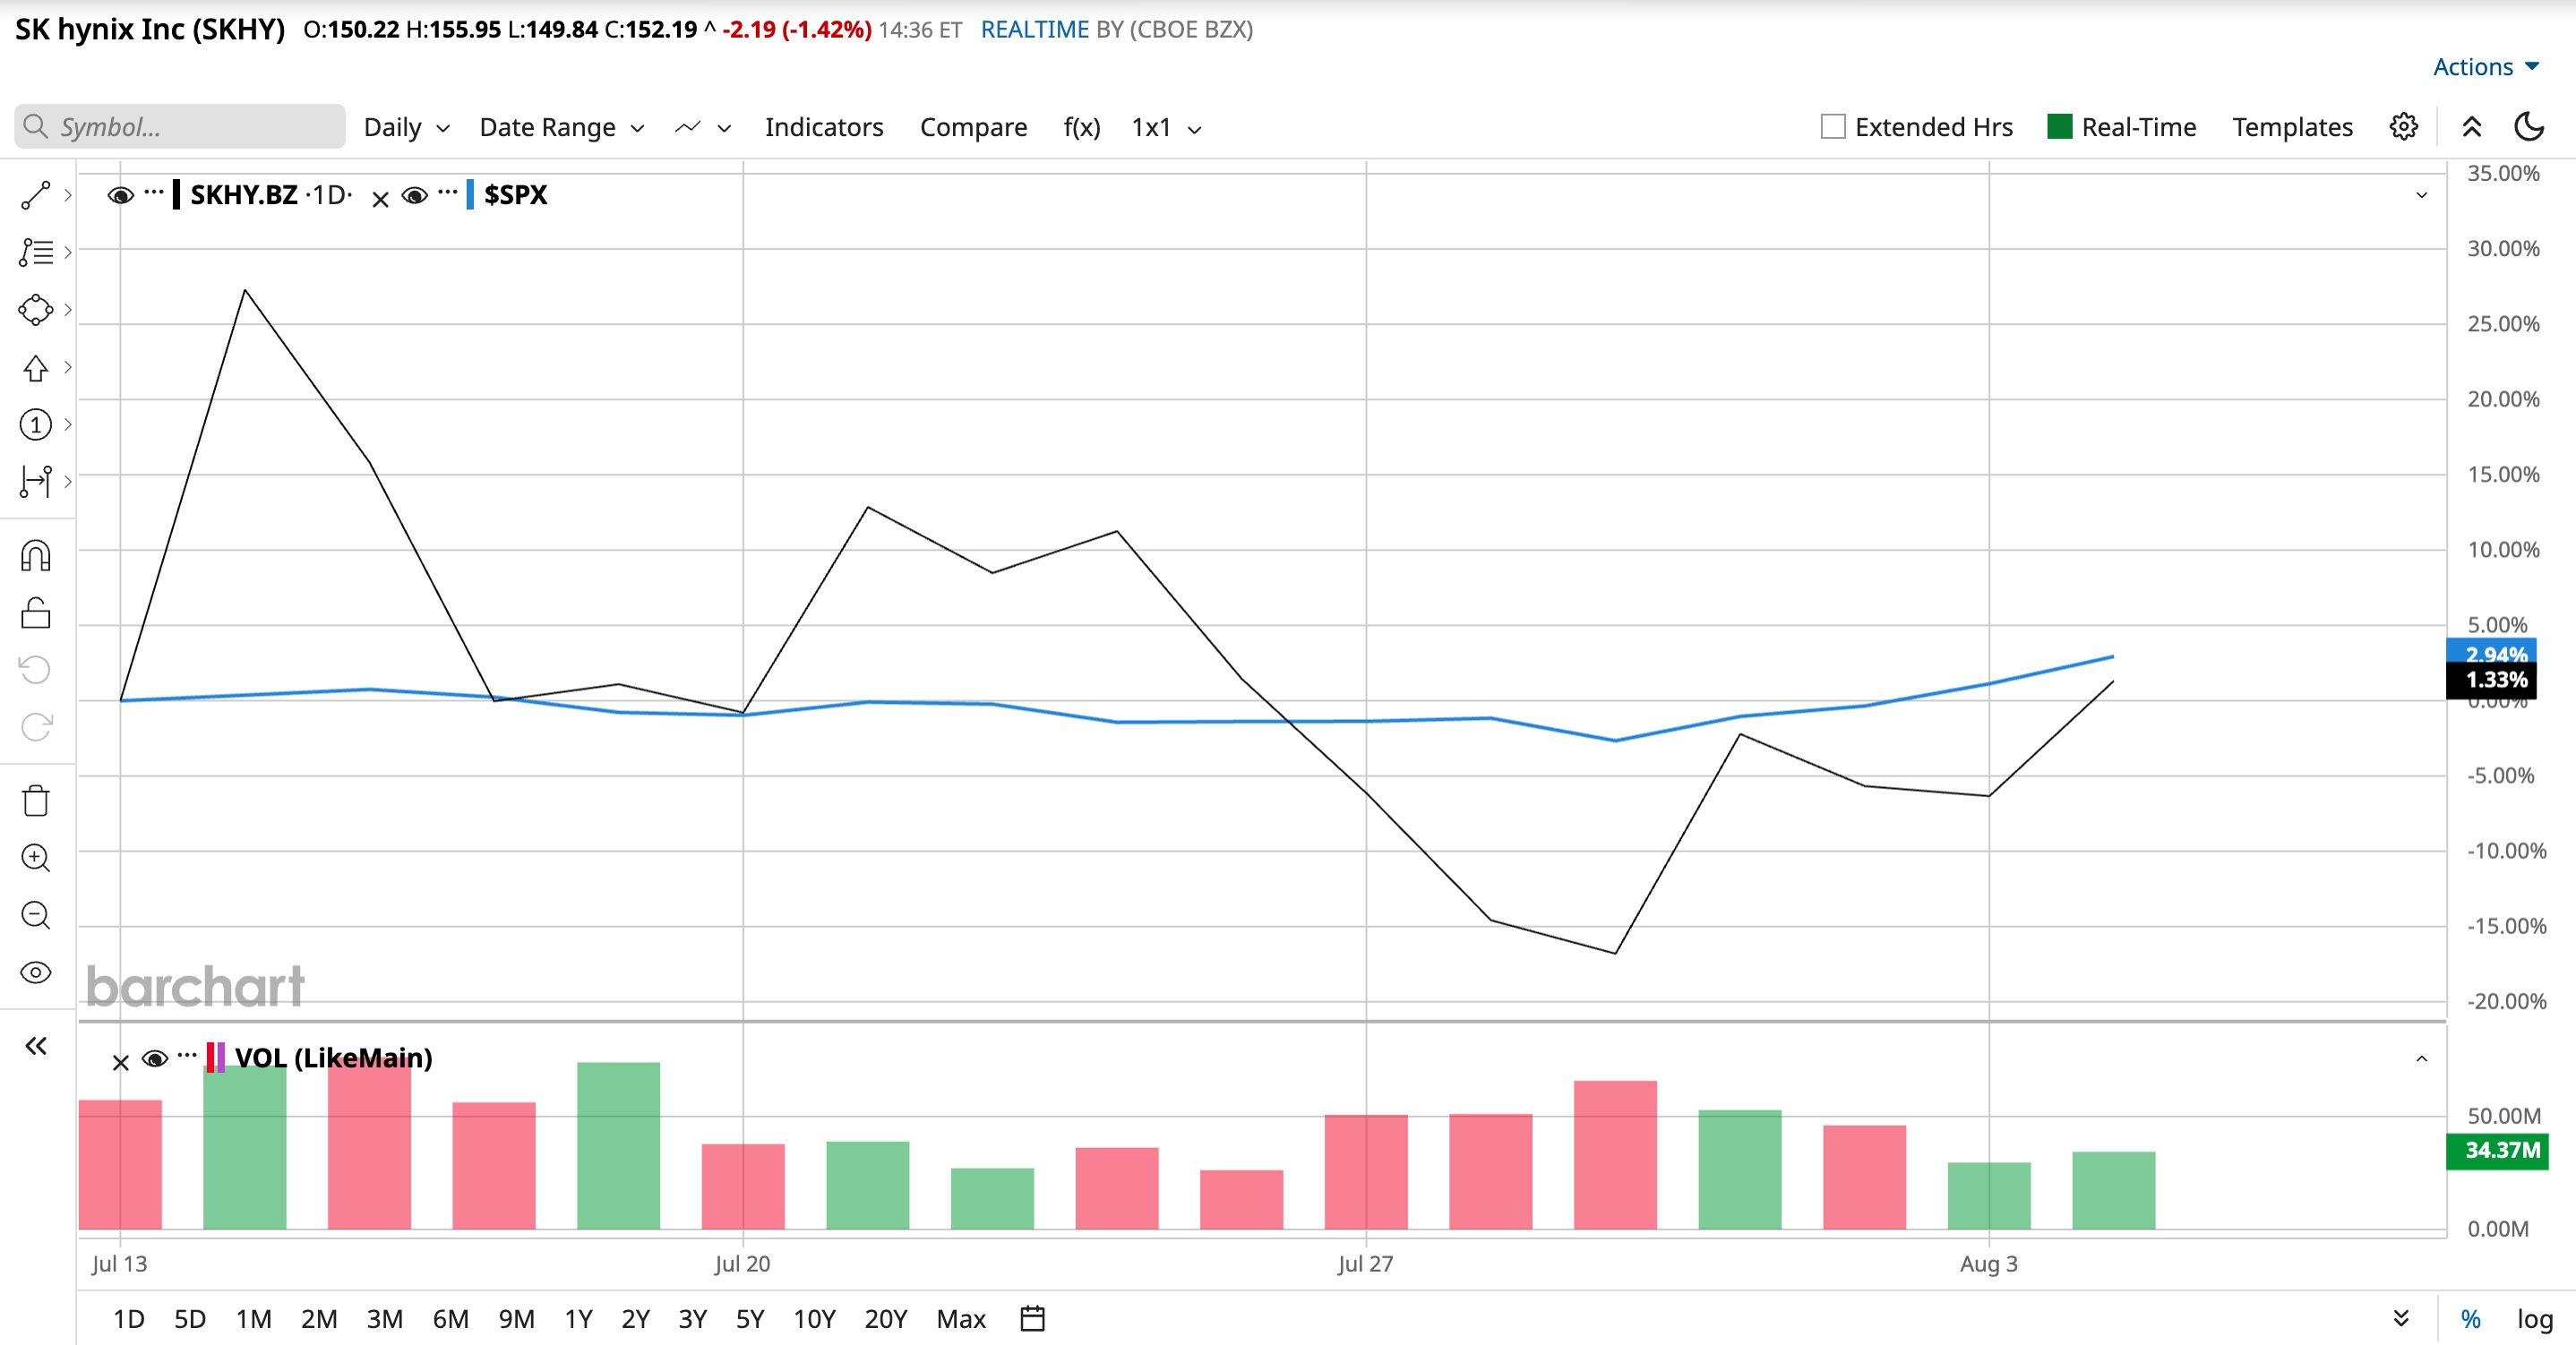Select the Max time range
The width and height of the screenshot is (2576, 1345).
coord(961,1319)
